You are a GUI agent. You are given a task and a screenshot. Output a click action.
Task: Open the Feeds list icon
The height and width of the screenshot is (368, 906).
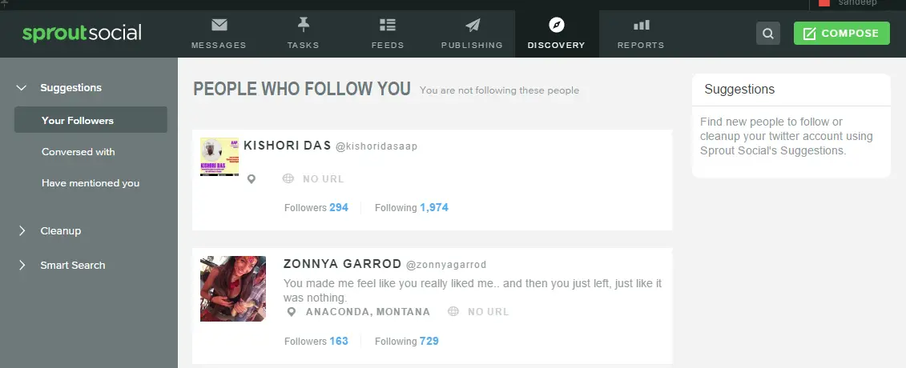pos(388,25)
